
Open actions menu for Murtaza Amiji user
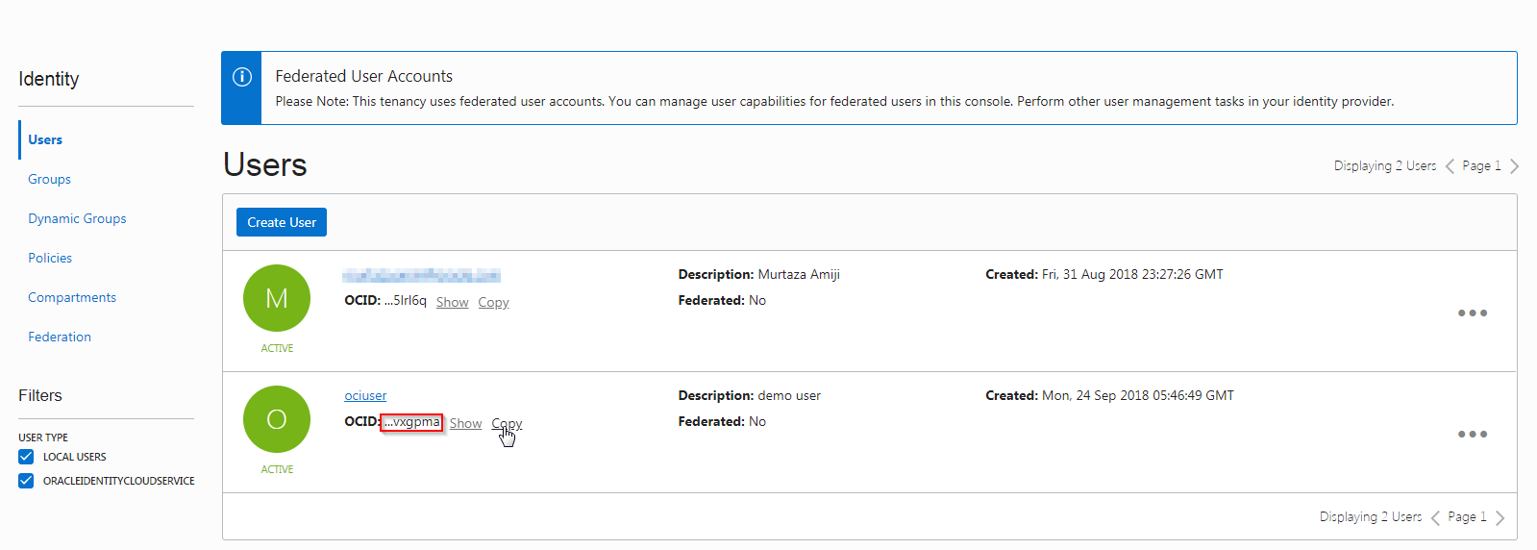tap(1472, 313)
